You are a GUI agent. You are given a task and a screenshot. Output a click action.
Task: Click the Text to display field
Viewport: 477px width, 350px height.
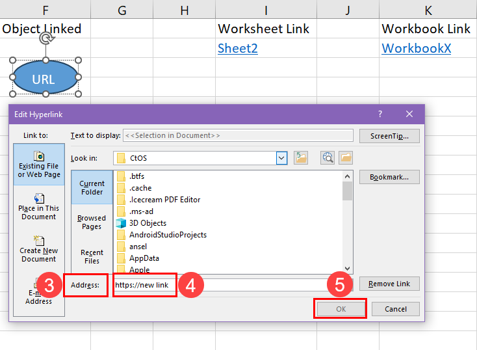[x=238, y=135]
